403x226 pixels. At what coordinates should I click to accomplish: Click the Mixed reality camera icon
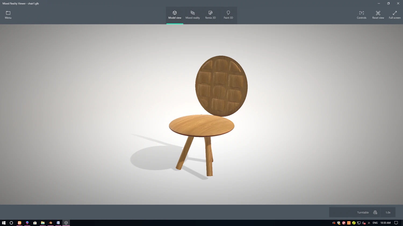[x=192, y=13]
